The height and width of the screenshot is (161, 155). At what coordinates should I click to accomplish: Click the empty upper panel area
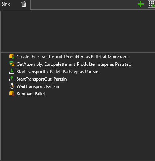[78, 31]
